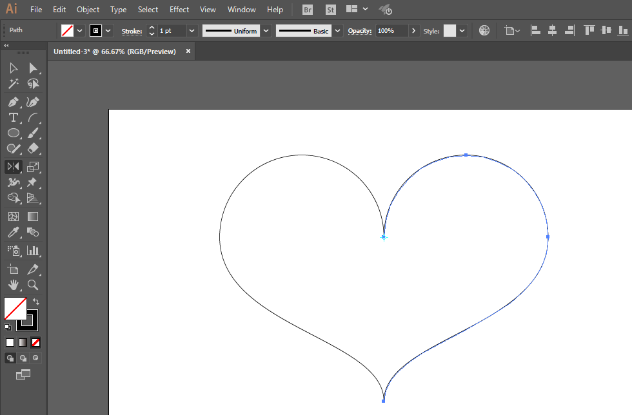Choose the Hand tool
Viewport: 632px width, 415px height.
pyautogui.click(x=14, y=285)
